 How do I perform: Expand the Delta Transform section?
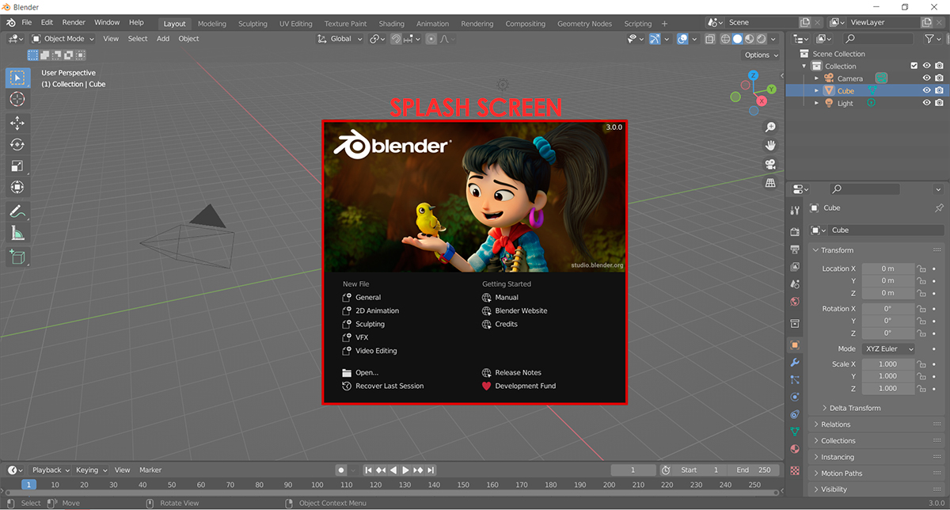(x=855, y=407)
